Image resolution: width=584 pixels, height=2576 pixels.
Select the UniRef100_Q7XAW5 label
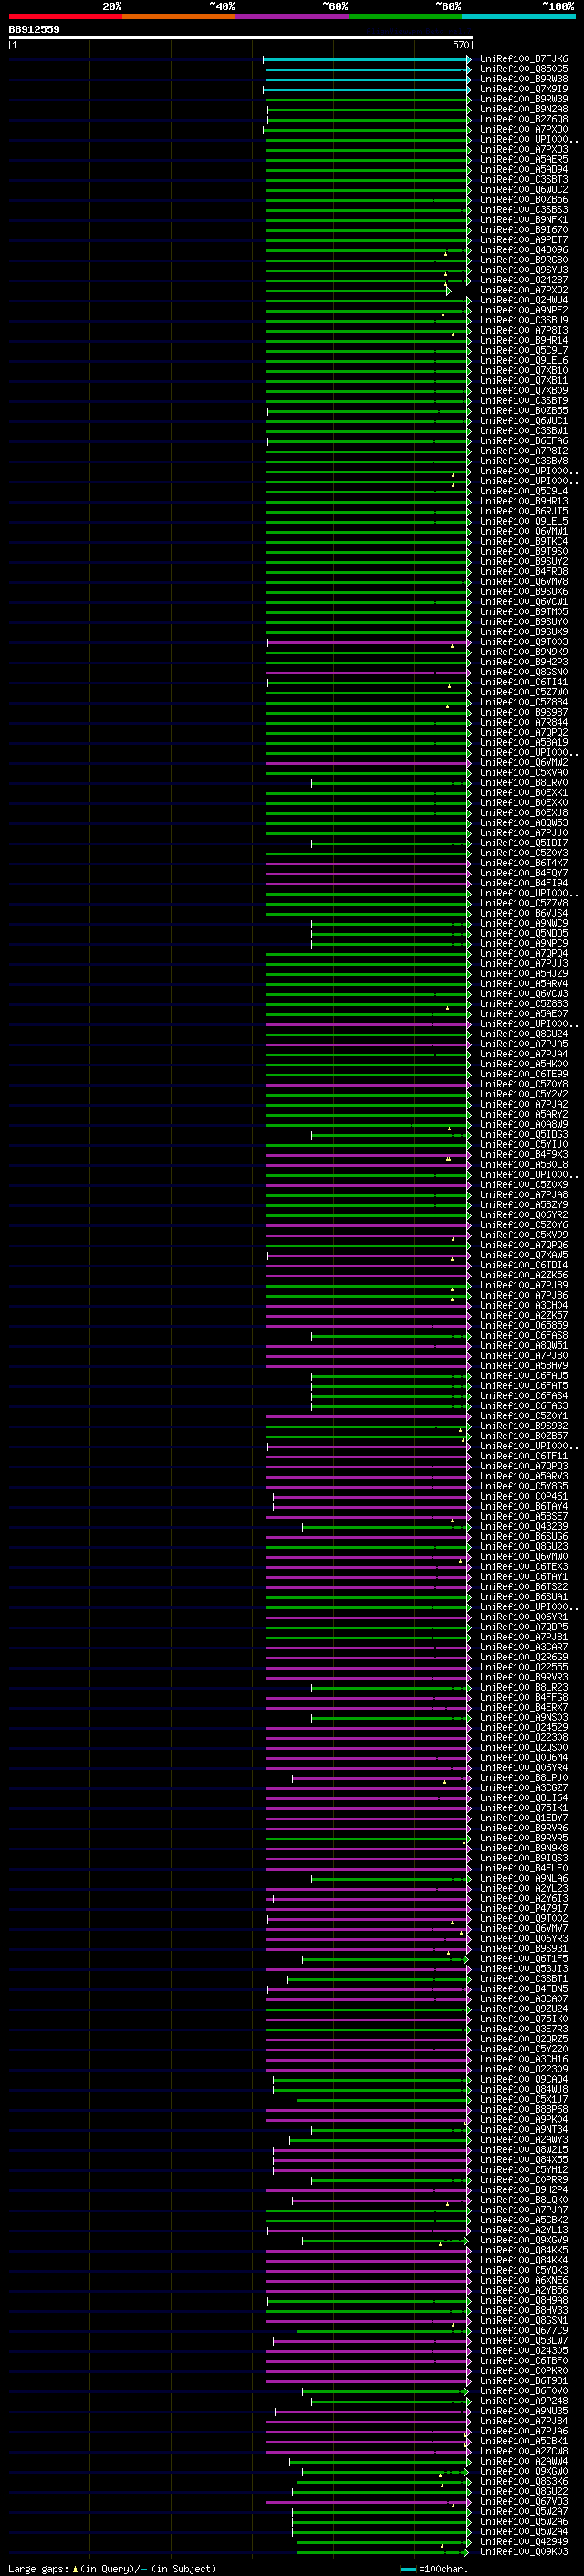click(524, 1255)
